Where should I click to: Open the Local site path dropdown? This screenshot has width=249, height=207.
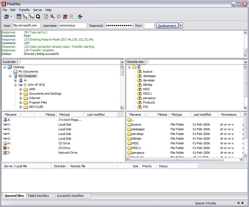click(x=122, y=62)
